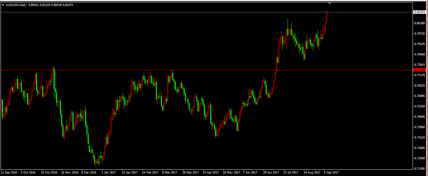Click the 16 May 2017 date label
This screenshot has width=428, height=176.
click(x=231, y=173)
